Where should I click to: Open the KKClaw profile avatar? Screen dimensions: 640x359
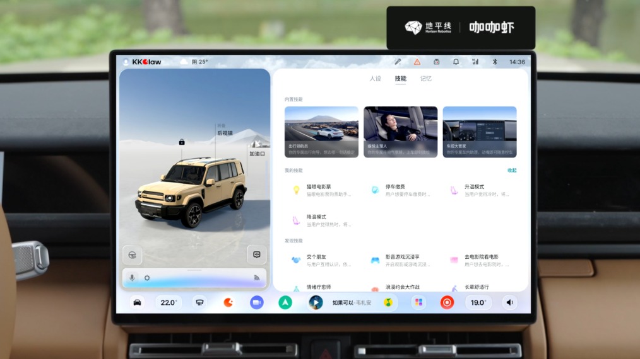pyautogui.click(x=126, y=62)
